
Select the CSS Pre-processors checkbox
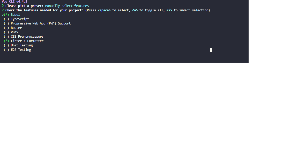coord(6,37)
